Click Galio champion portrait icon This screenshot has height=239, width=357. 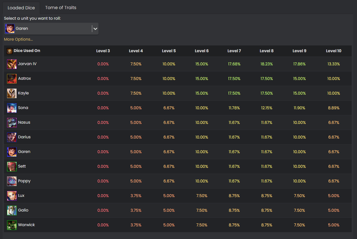(x=12, y=210)
